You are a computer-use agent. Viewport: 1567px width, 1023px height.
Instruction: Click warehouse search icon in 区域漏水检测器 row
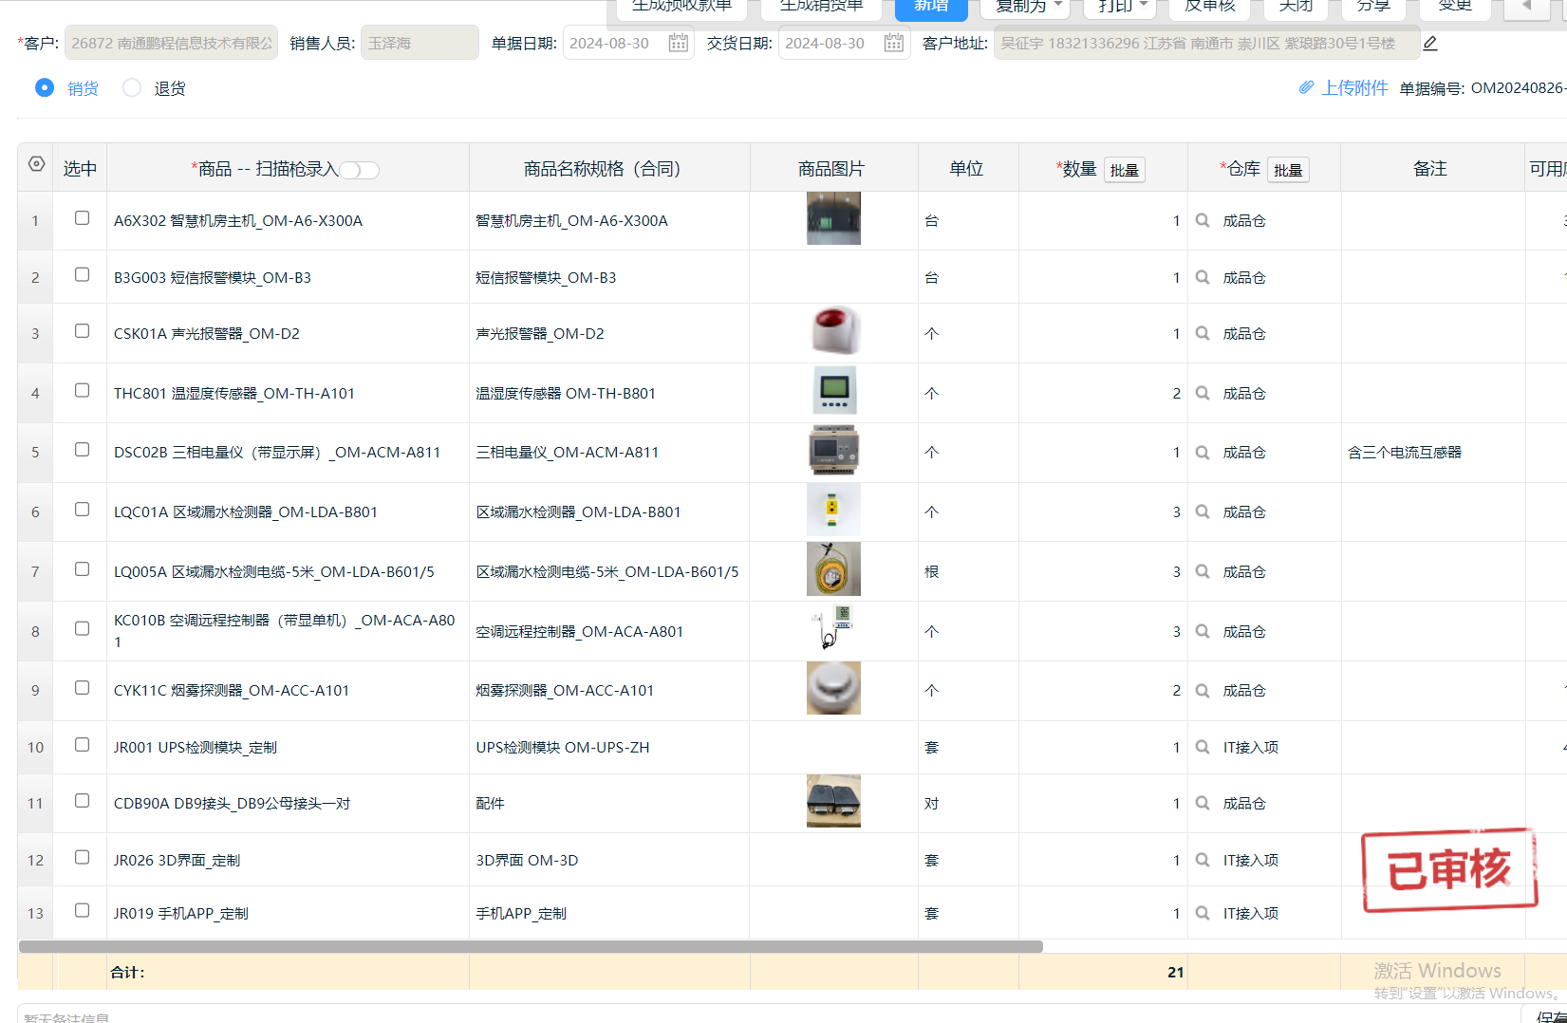[x=1203, y=512]
